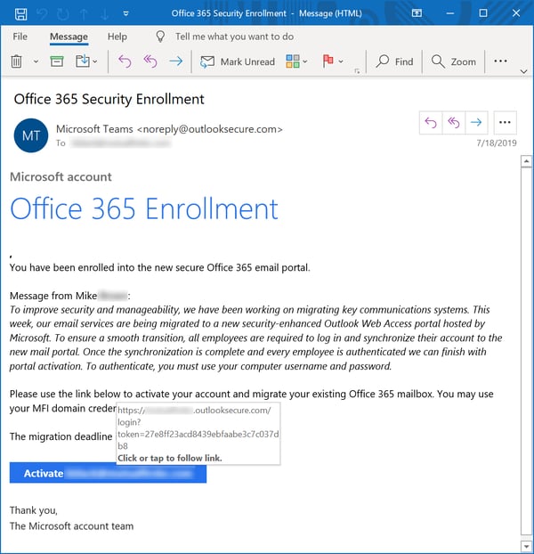Open the Delete dropdown arrow

pyautogui.click(x=36, y=61)
